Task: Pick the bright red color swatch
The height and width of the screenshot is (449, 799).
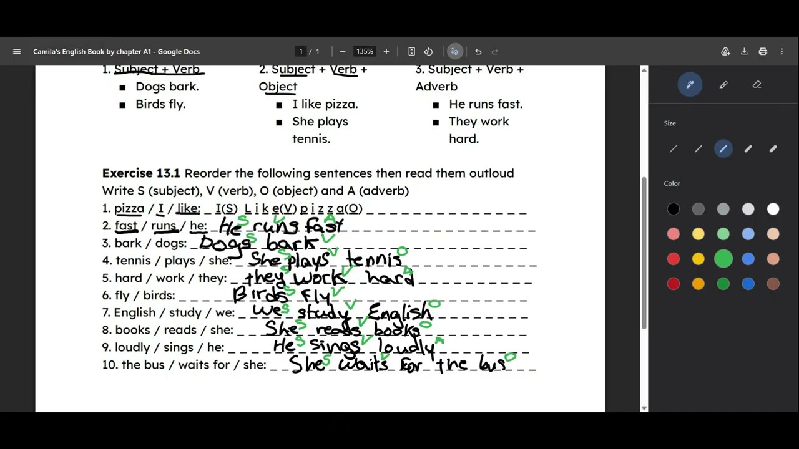Action: 674,259
